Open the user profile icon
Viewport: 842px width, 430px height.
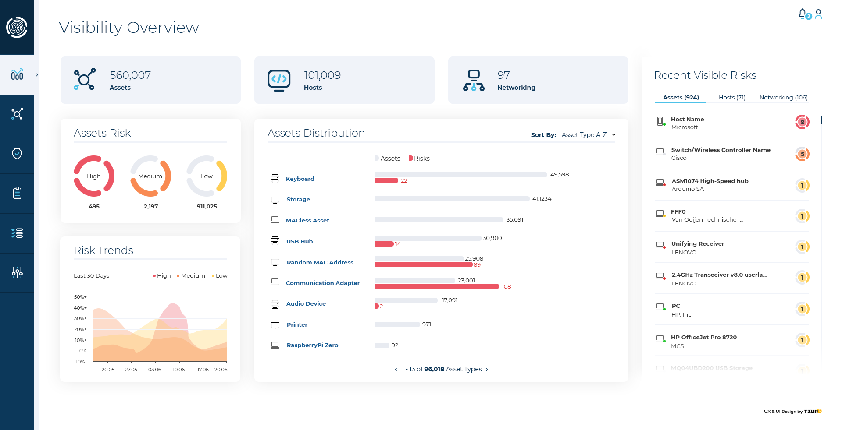818,14
